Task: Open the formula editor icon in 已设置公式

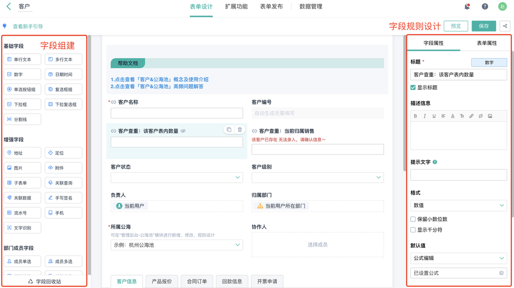Action: [502, 273]
